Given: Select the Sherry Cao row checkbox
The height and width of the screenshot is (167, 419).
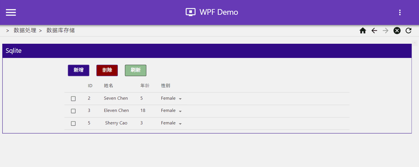Looking at the screenshot, I should (x=73, y=123).
